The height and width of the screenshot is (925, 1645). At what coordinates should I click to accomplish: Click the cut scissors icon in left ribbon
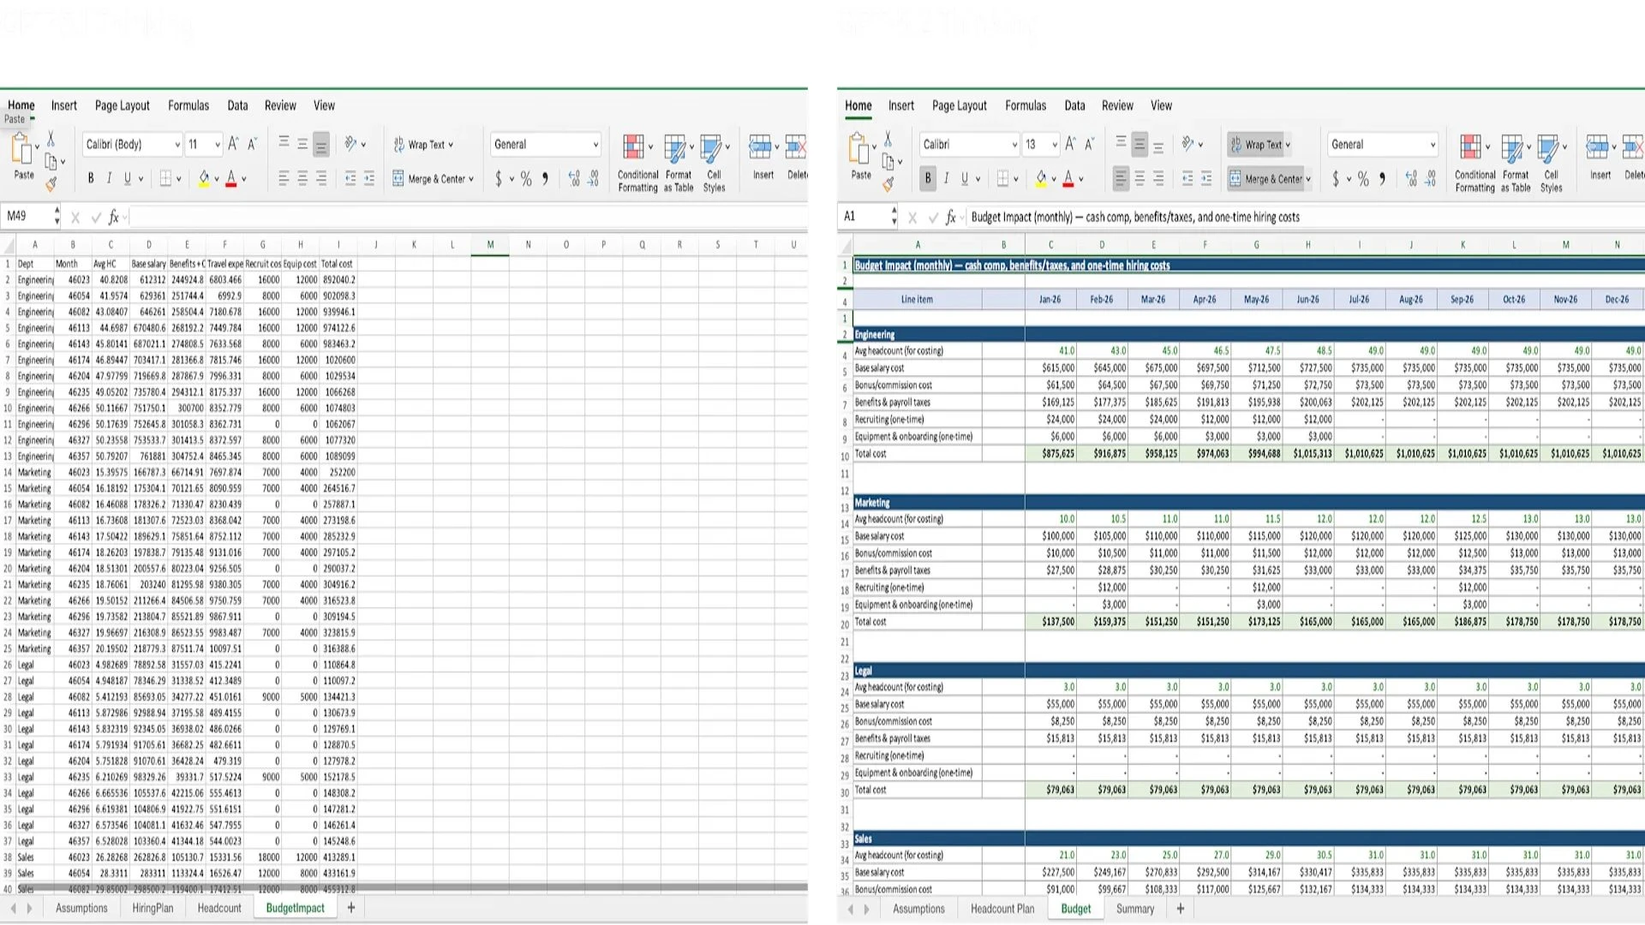pyautogui.click(x=51, y=139)
